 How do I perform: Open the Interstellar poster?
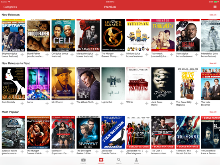coord(210,35)
